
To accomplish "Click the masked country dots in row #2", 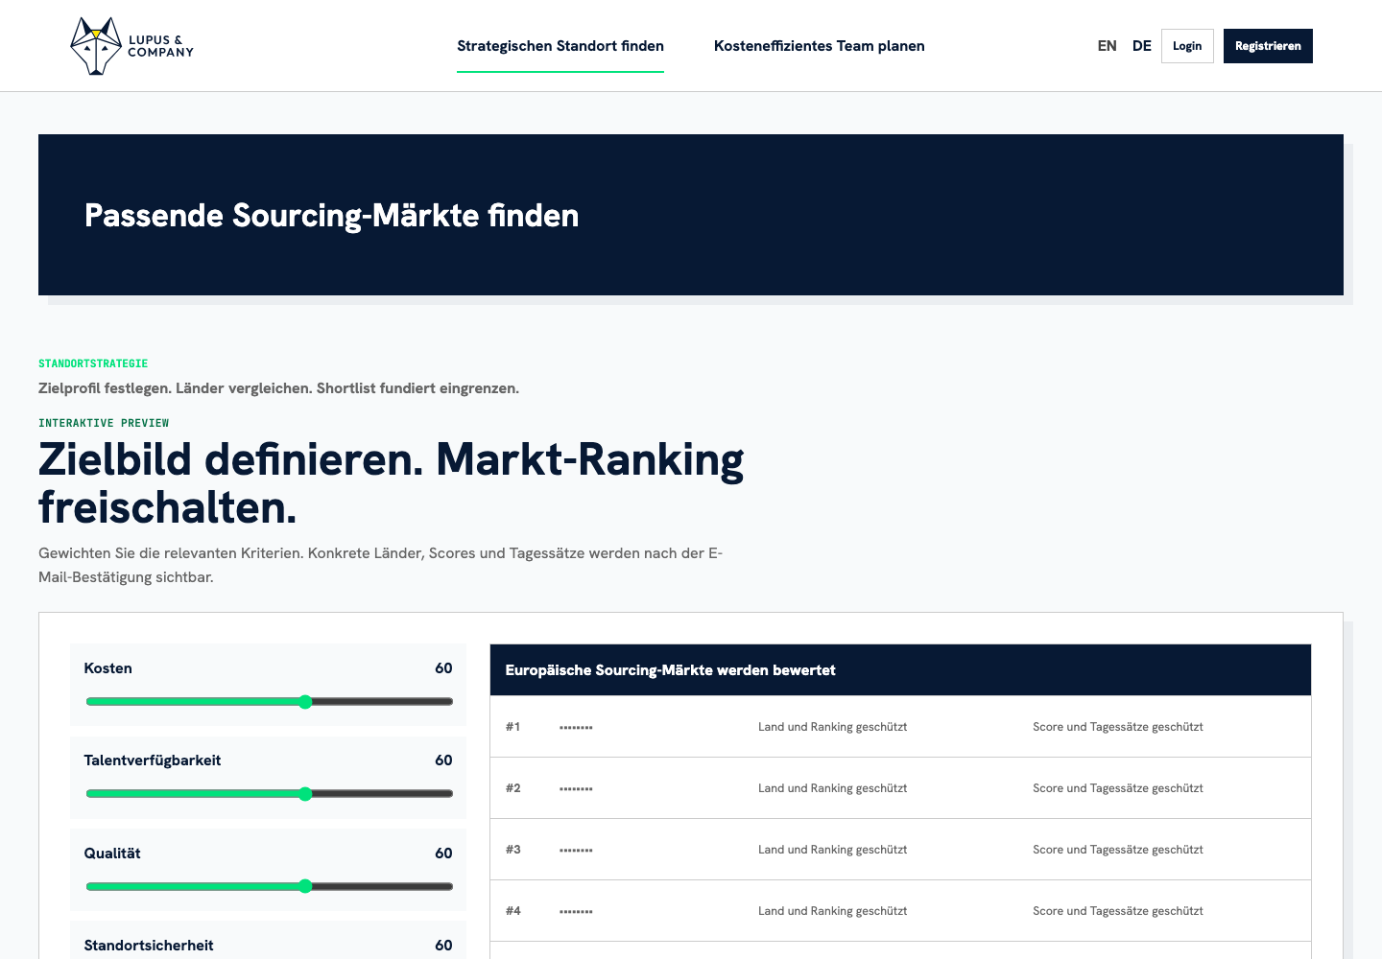I will click(x=576, y=789).
